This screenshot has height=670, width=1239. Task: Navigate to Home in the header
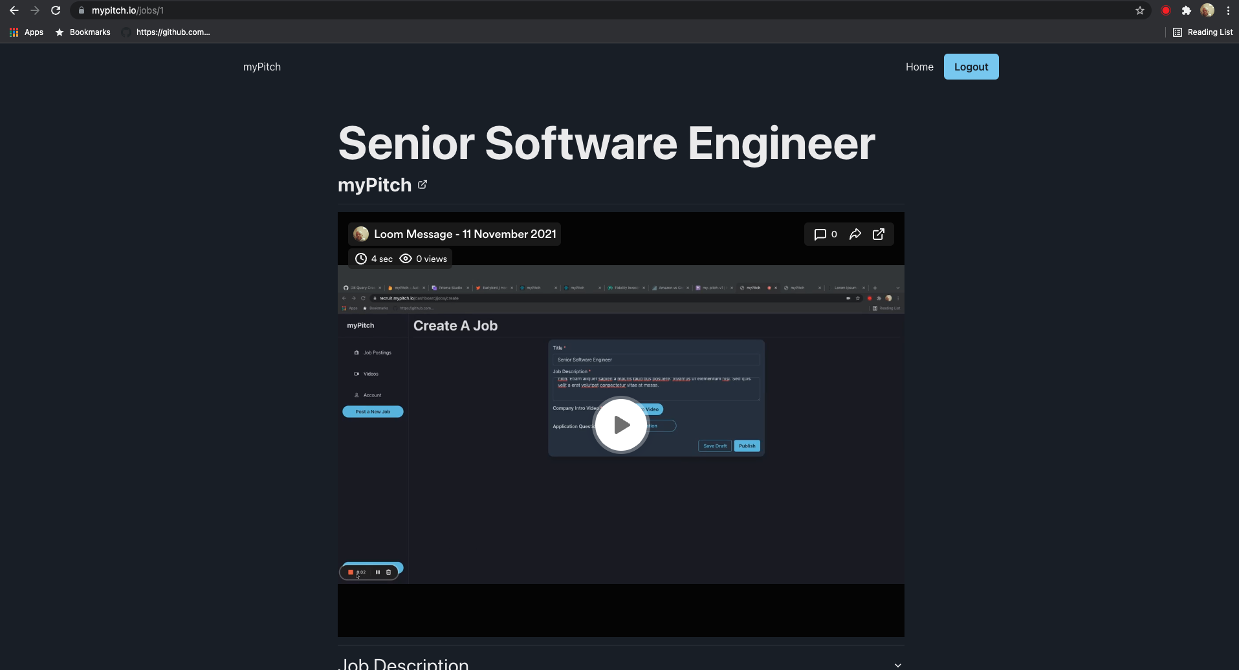point(919,67)
